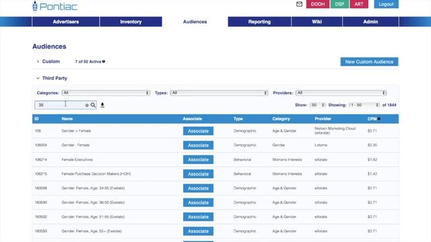Sort by the Name column header
Screen dimensions: 431x242
pos(67,119)
